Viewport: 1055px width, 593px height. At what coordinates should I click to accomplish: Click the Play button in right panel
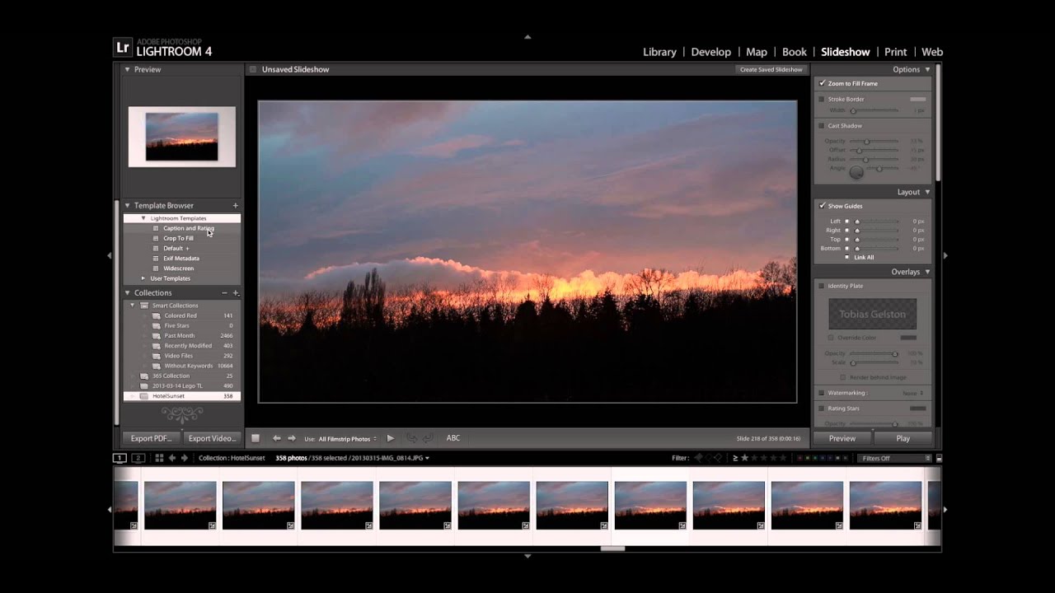point(903,438)
